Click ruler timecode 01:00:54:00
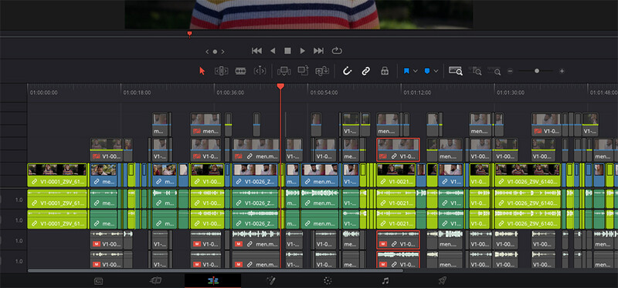The image size is (618, 288). click(x=324, y=93)
